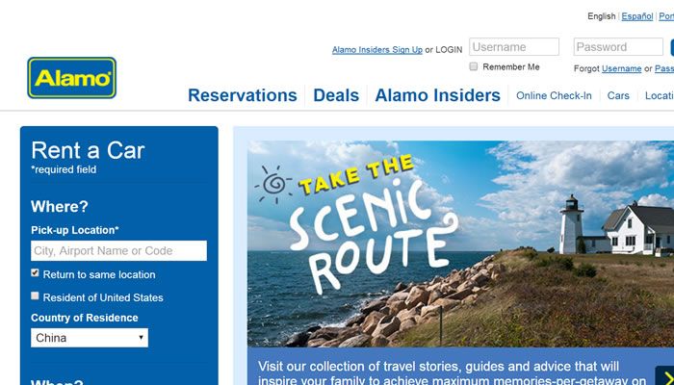Open the Country of Residence dropdown
674x385 pixels.
pyautogui.click(x=90, y=338)
